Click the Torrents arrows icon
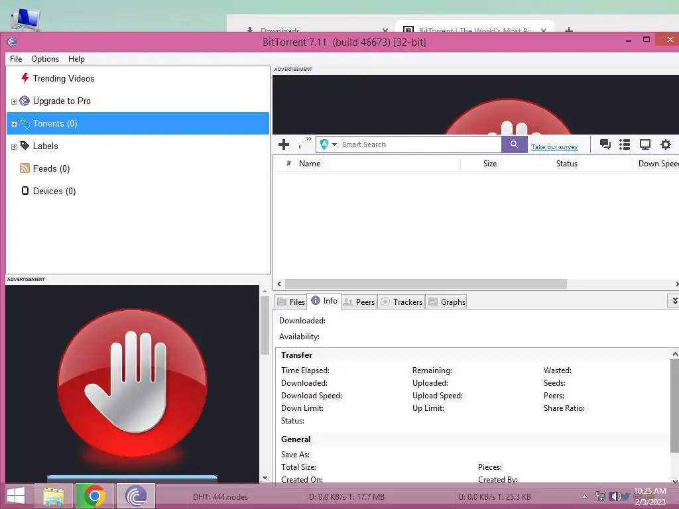 (25, 123)
